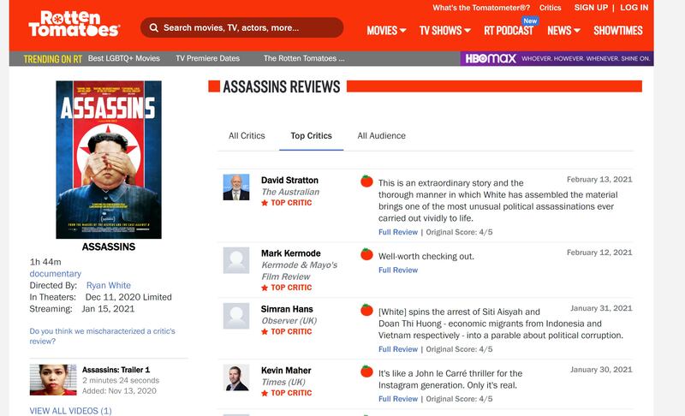
Task: Expand the News dropdown menu
Action: click(x=563, y=31)
